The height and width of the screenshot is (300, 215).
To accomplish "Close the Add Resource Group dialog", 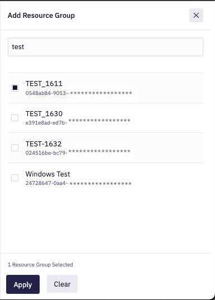I will coord(196,15).
